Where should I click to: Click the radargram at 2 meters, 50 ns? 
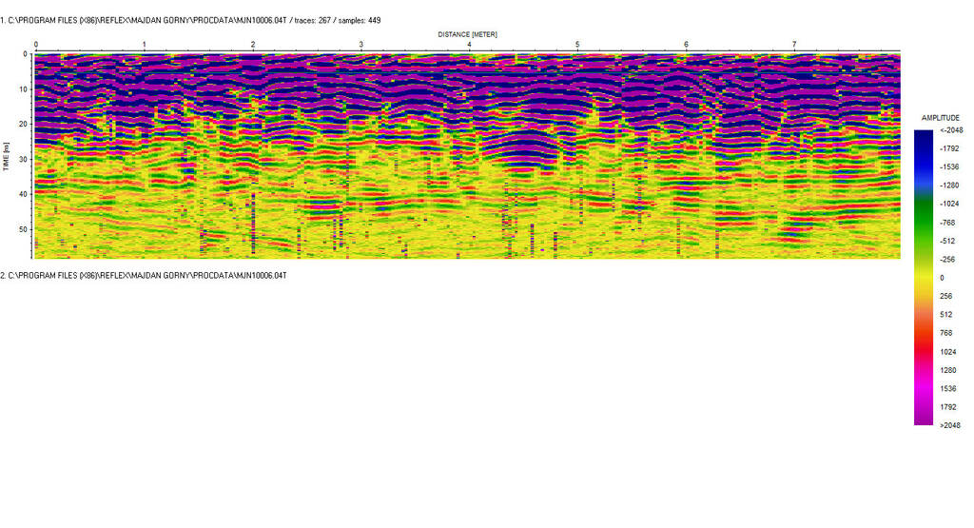pyautogui.click(x=253, y=229)
